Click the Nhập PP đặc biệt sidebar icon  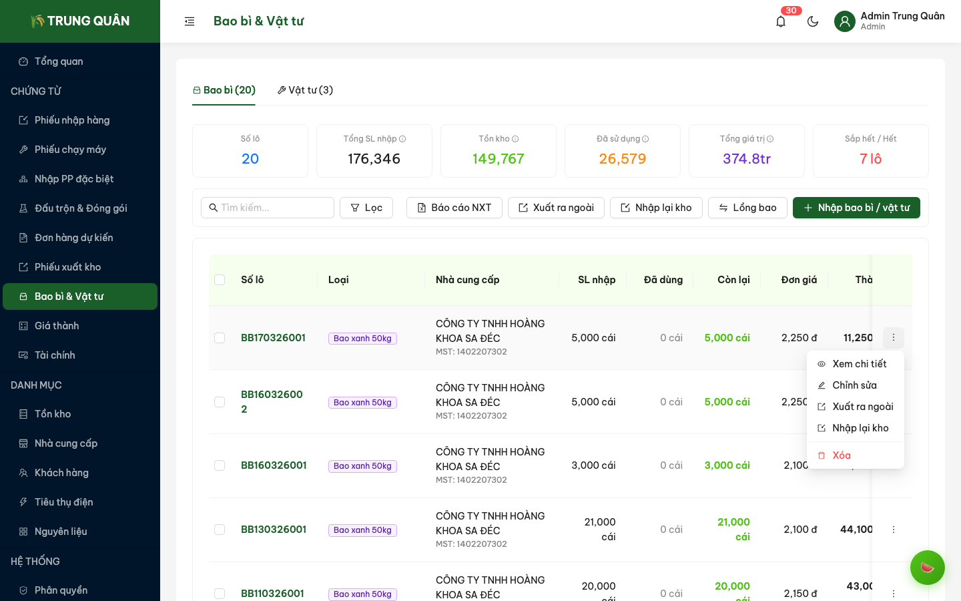[x=23, y=179]
